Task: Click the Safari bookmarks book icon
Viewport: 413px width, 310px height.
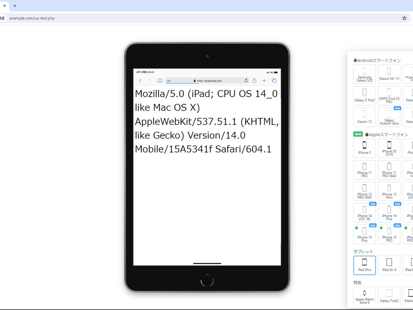Action: 160,81
